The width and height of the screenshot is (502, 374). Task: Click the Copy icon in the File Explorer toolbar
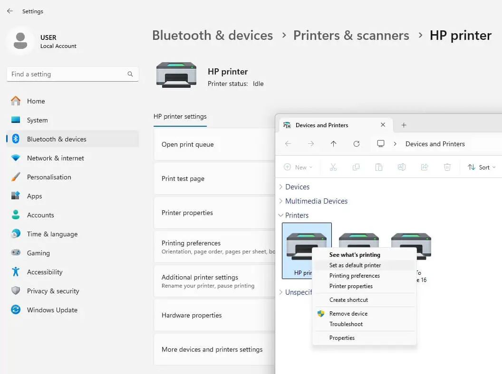[356, 167]
